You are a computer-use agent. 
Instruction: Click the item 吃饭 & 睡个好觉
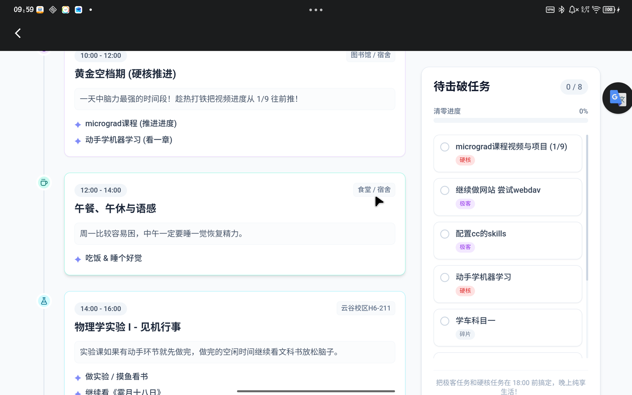tap(114, 258)
